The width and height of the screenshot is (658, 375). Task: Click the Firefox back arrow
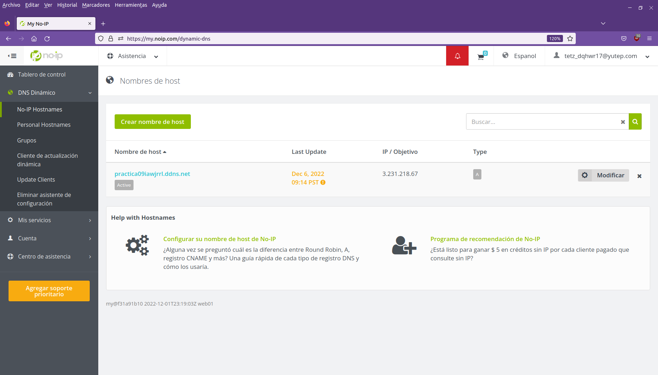(9, 38)
